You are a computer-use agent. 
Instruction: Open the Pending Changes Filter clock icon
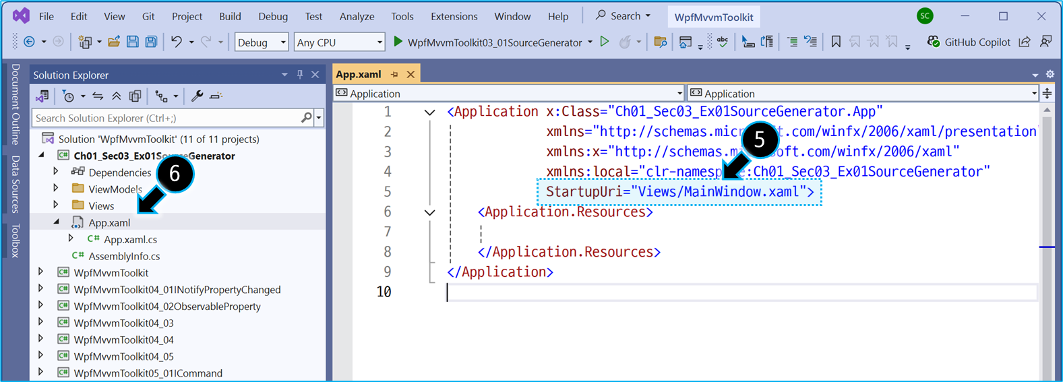[x=68, y=96]
